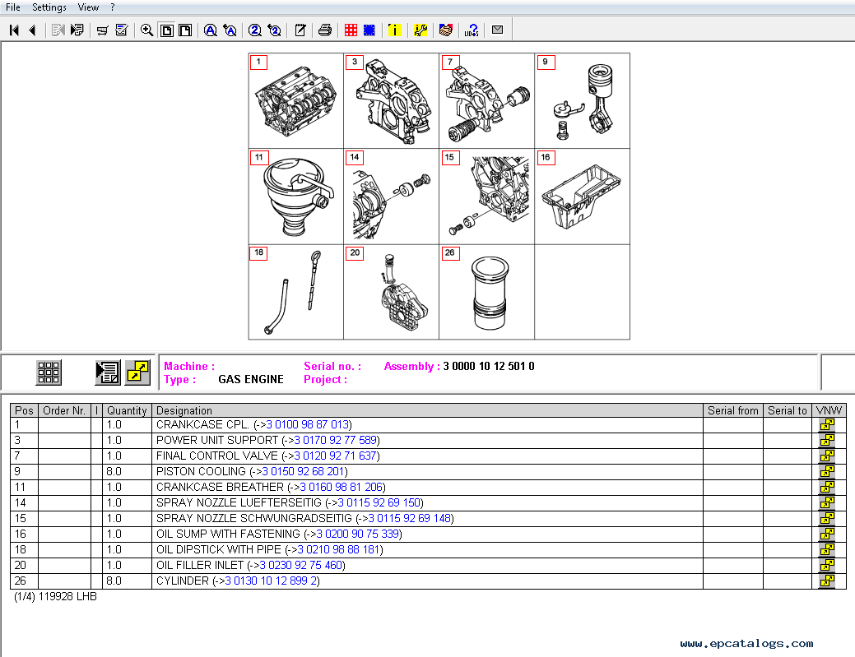Click VNW icon in CRANKCASE CPL. row

(x=827, y=425)
